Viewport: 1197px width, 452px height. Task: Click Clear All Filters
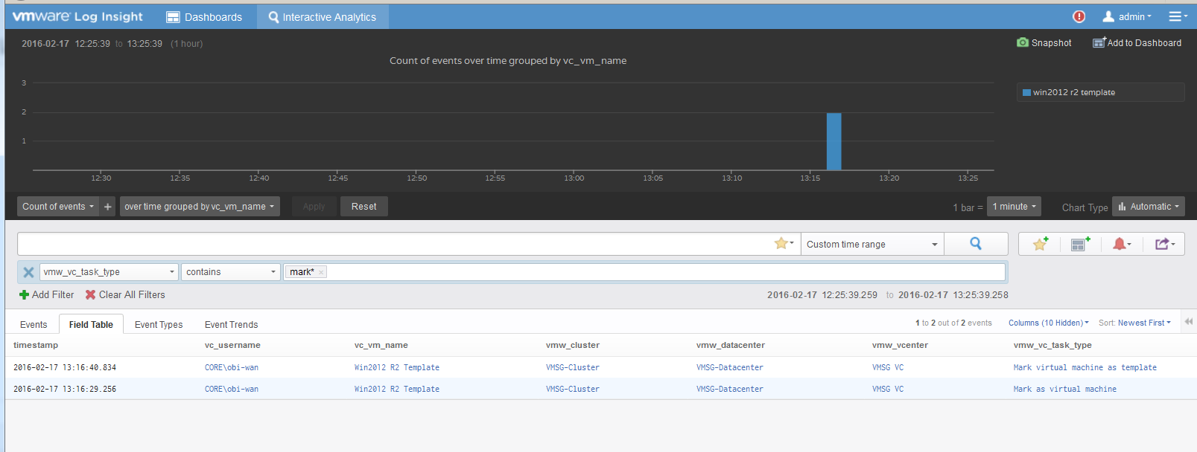click(125, 294)
